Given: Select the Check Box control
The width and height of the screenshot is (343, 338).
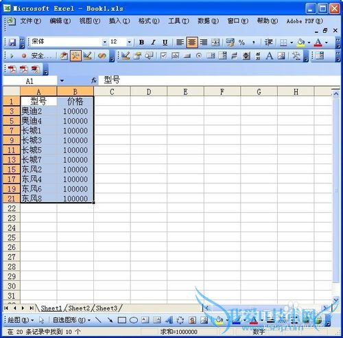Looking at the screenshot, I should 163,56.
